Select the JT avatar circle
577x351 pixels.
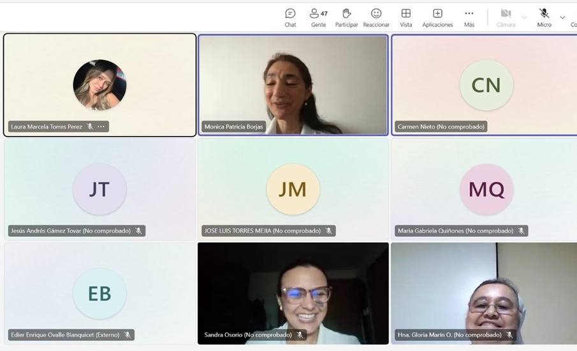click(99, 190)
